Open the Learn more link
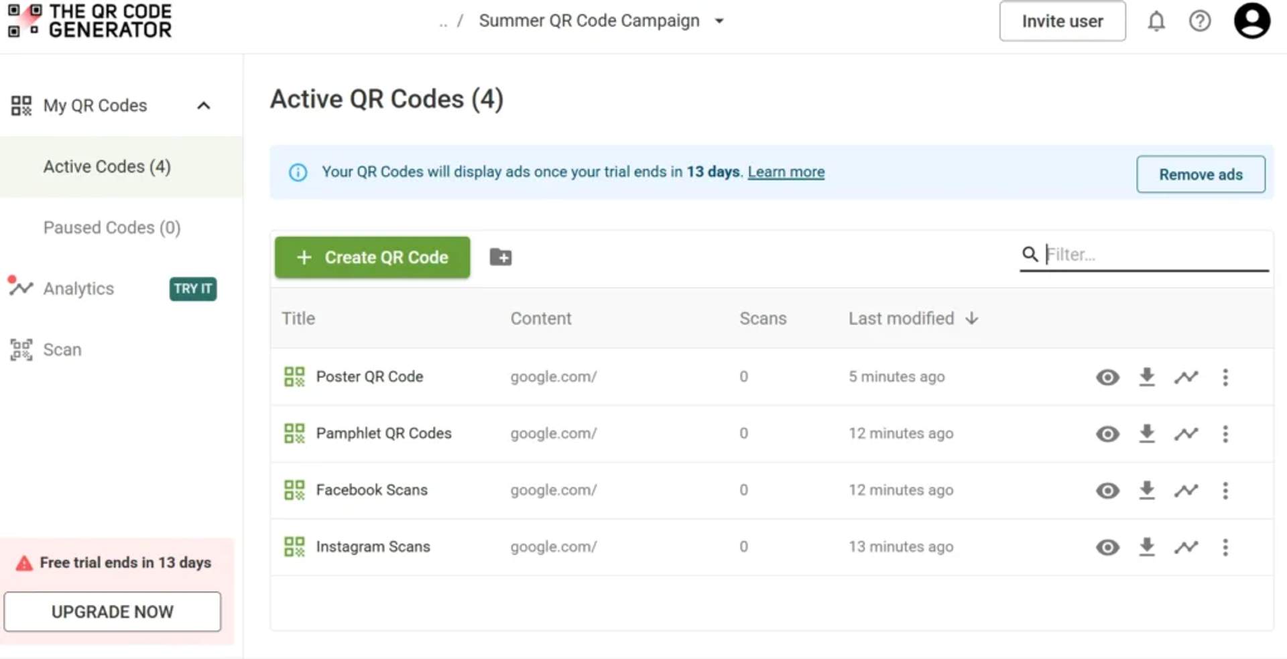 (x=786, y=172)
